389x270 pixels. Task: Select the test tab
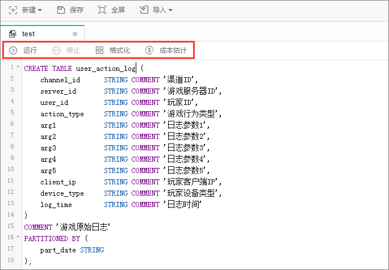(43, 33)
